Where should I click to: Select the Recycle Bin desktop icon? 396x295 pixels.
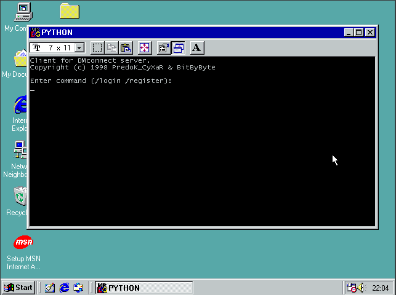click(20, 197)
